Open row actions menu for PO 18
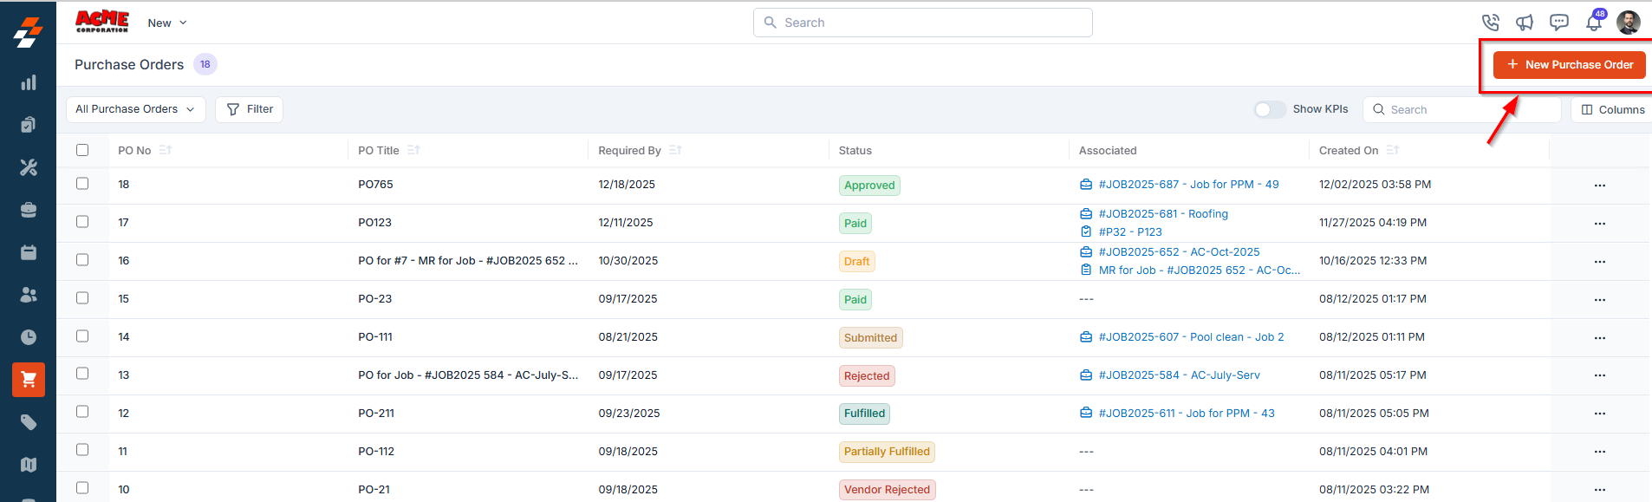 (x=1600, y=186)
